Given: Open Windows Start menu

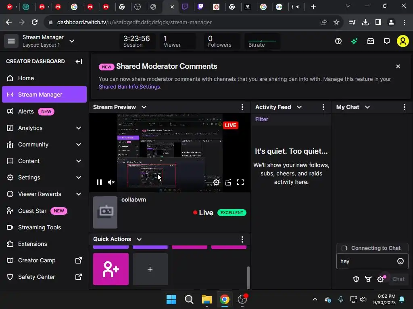Looking at the screenshot, I should tap(171, 299).
